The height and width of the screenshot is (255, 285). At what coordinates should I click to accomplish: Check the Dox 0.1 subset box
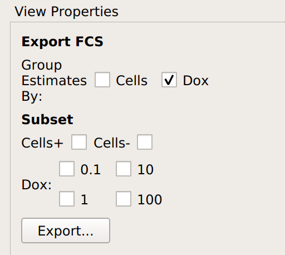coord(67,169)
